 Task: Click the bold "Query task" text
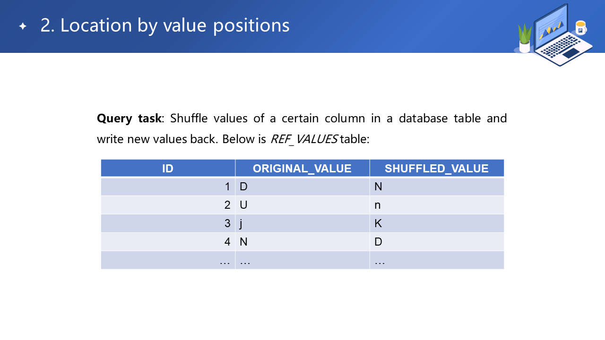pos(129,118)
